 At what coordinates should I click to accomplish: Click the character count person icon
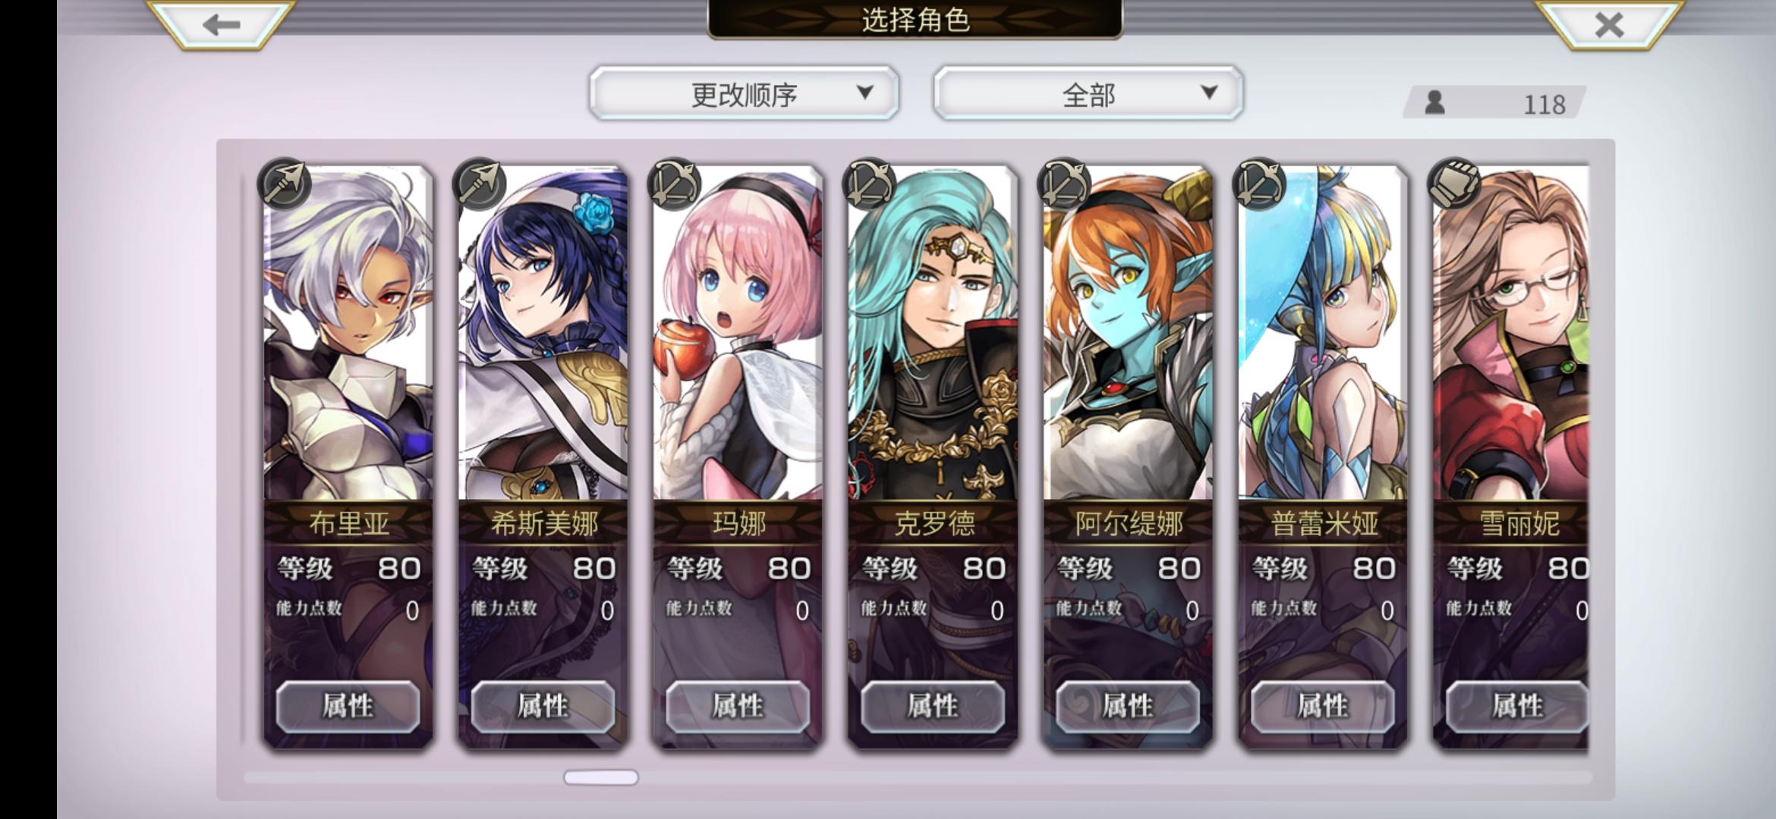(x=1434, y=102)
